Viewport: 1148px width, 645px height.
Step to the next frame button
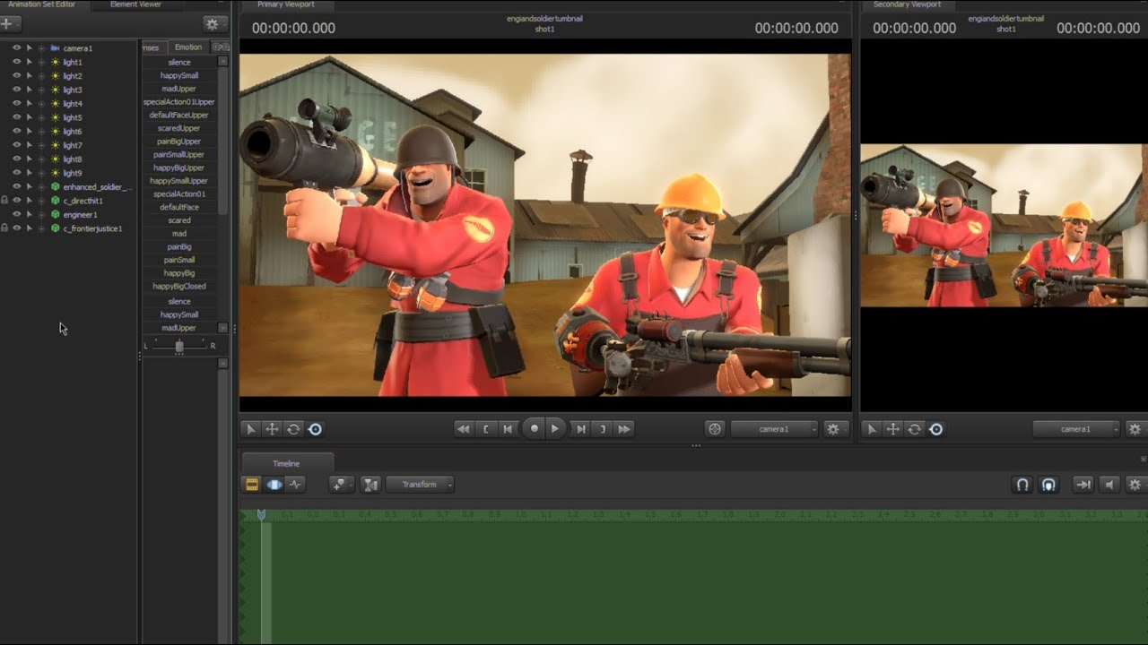pos(580,429)
